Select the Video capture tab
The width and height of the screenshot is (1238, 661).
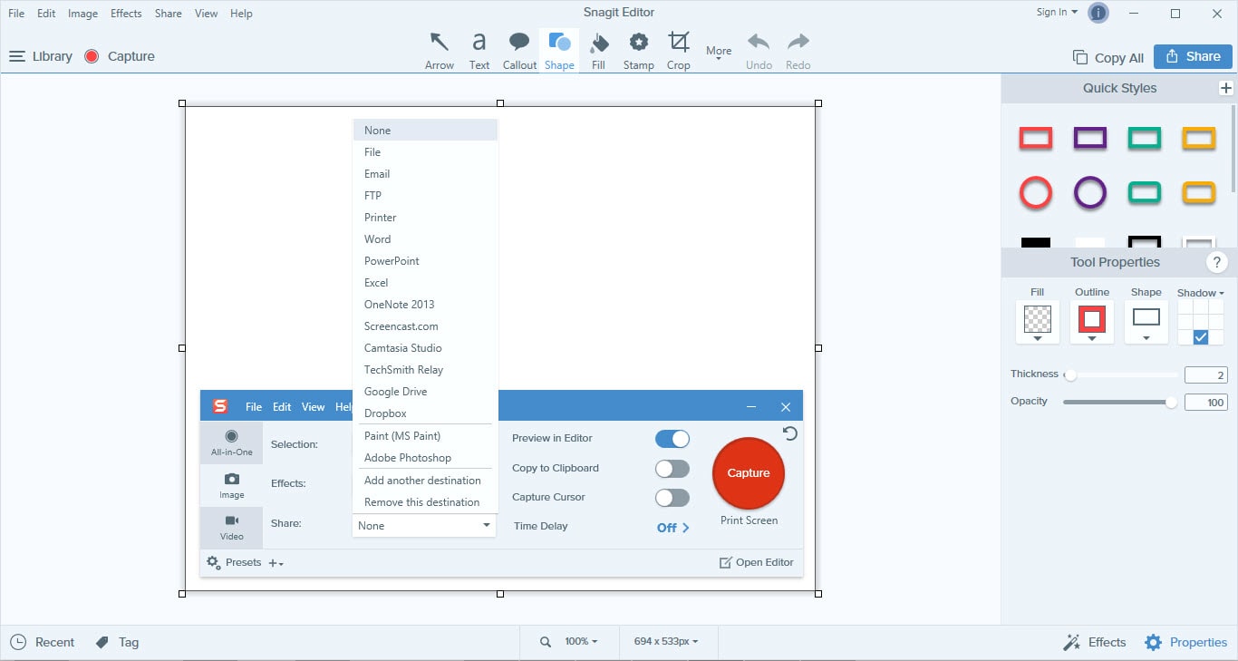click(232, 527)
